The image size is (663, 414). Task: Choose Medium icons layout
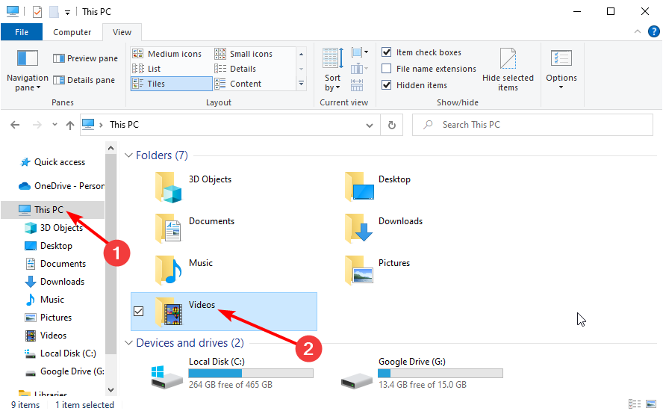(x=166, y=54)
